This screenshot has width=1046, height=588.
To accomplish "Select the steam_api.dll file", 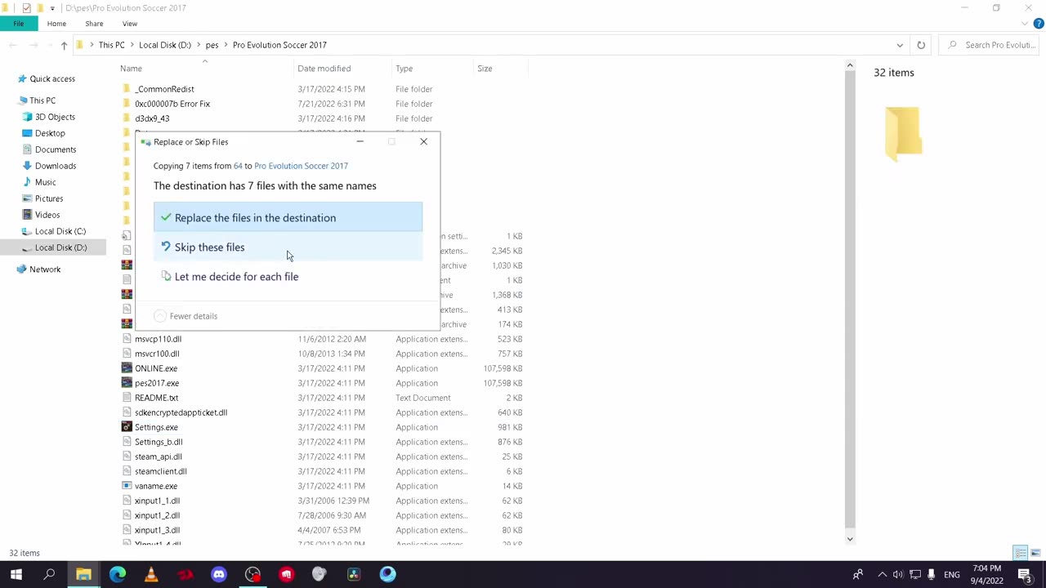I will pos(159,457).
